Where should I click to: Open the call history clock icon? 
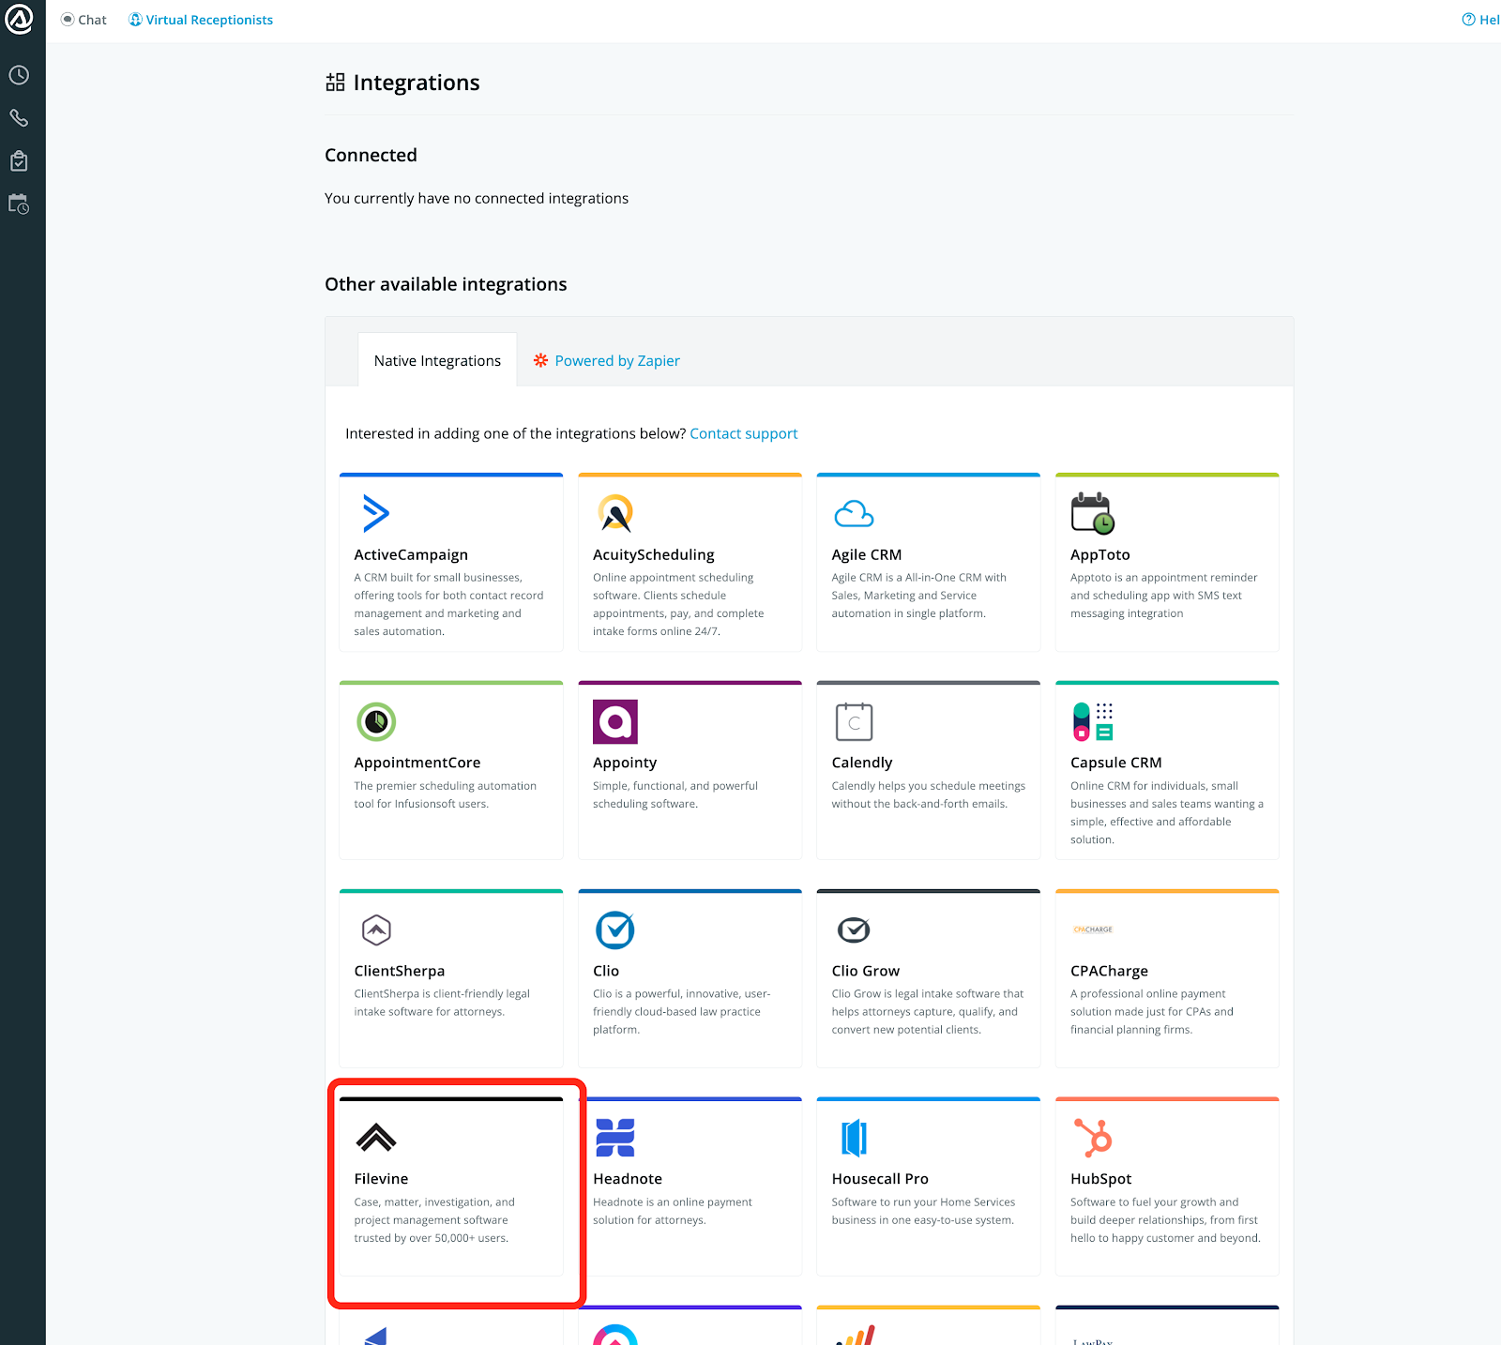click(x=19, y=75)
